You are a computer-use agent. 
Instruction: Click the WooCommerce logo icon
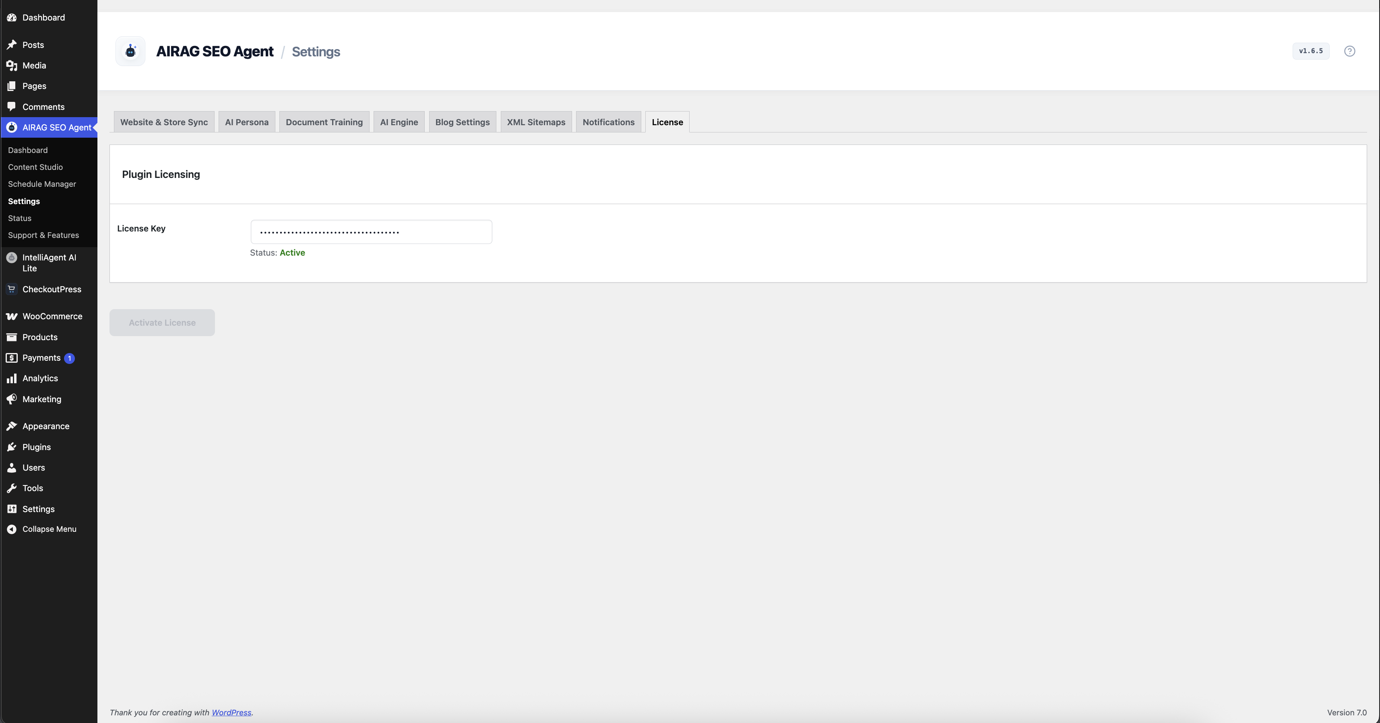coord(12,316)
